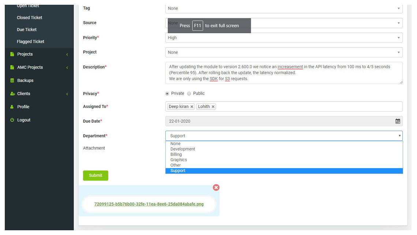Viewport: 417px width, 235px height.
Task: Click the Assigned To field label
Action: [x=95, y=107]
